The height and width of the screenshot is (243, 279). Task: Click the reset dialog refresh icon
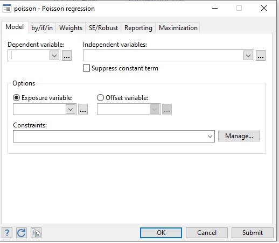tap(22, 233)
